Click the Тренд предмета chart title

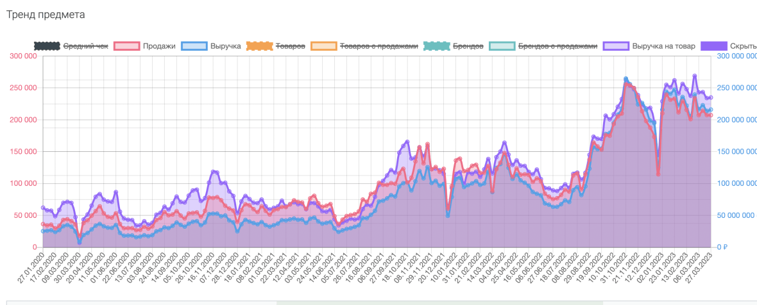pyautogui.click(x=46, y=15)
